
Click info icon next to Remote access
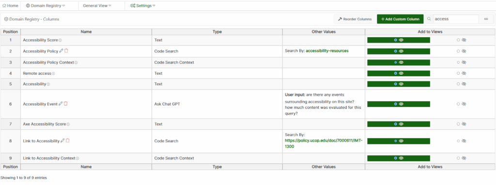pyautogui.click(x=53, y=73)
